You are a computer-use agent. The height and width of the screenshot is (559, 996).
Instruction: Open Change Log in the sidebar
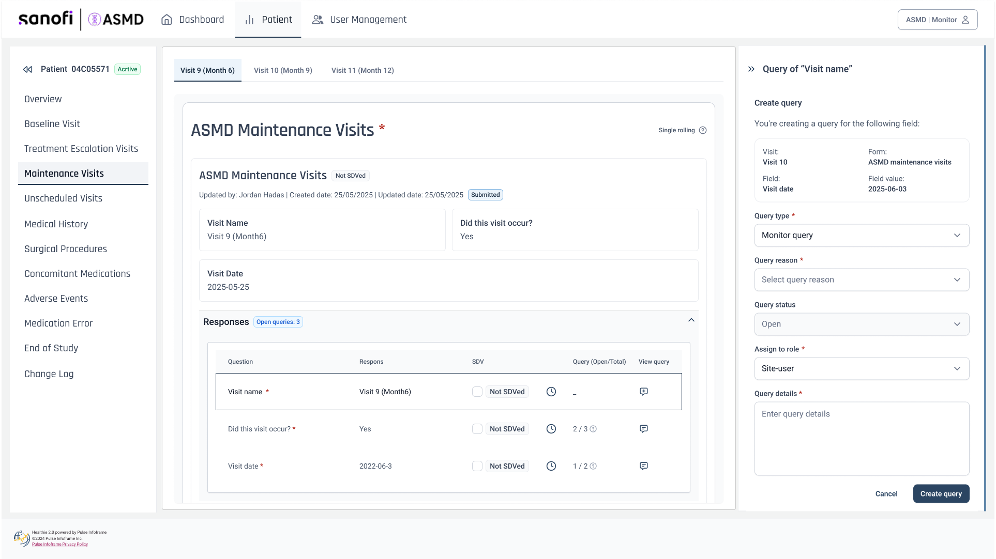(49, 374)
